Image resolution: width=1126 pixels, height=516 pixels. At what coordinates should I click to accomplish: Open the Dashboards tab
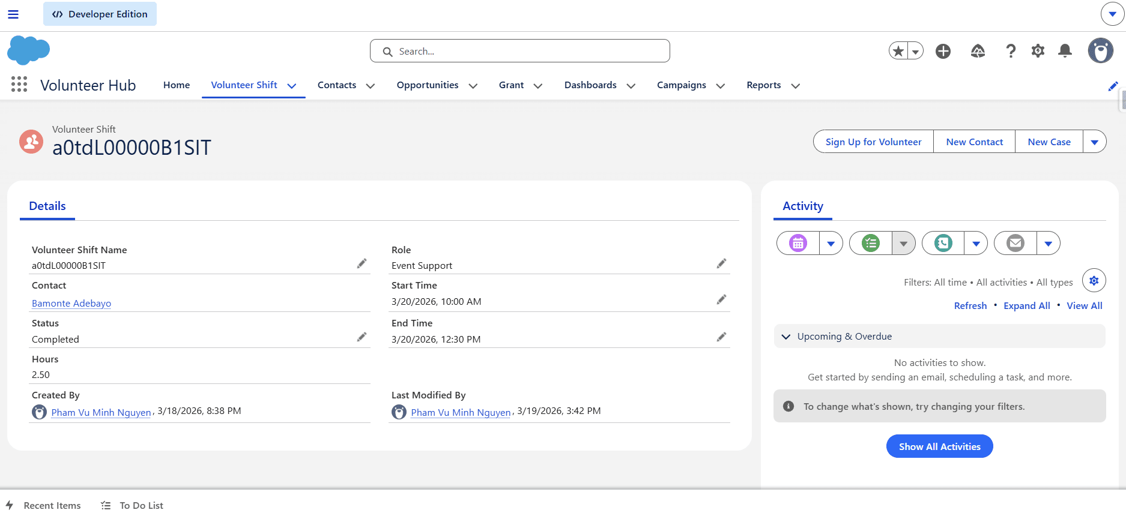(x=590, y=85)
